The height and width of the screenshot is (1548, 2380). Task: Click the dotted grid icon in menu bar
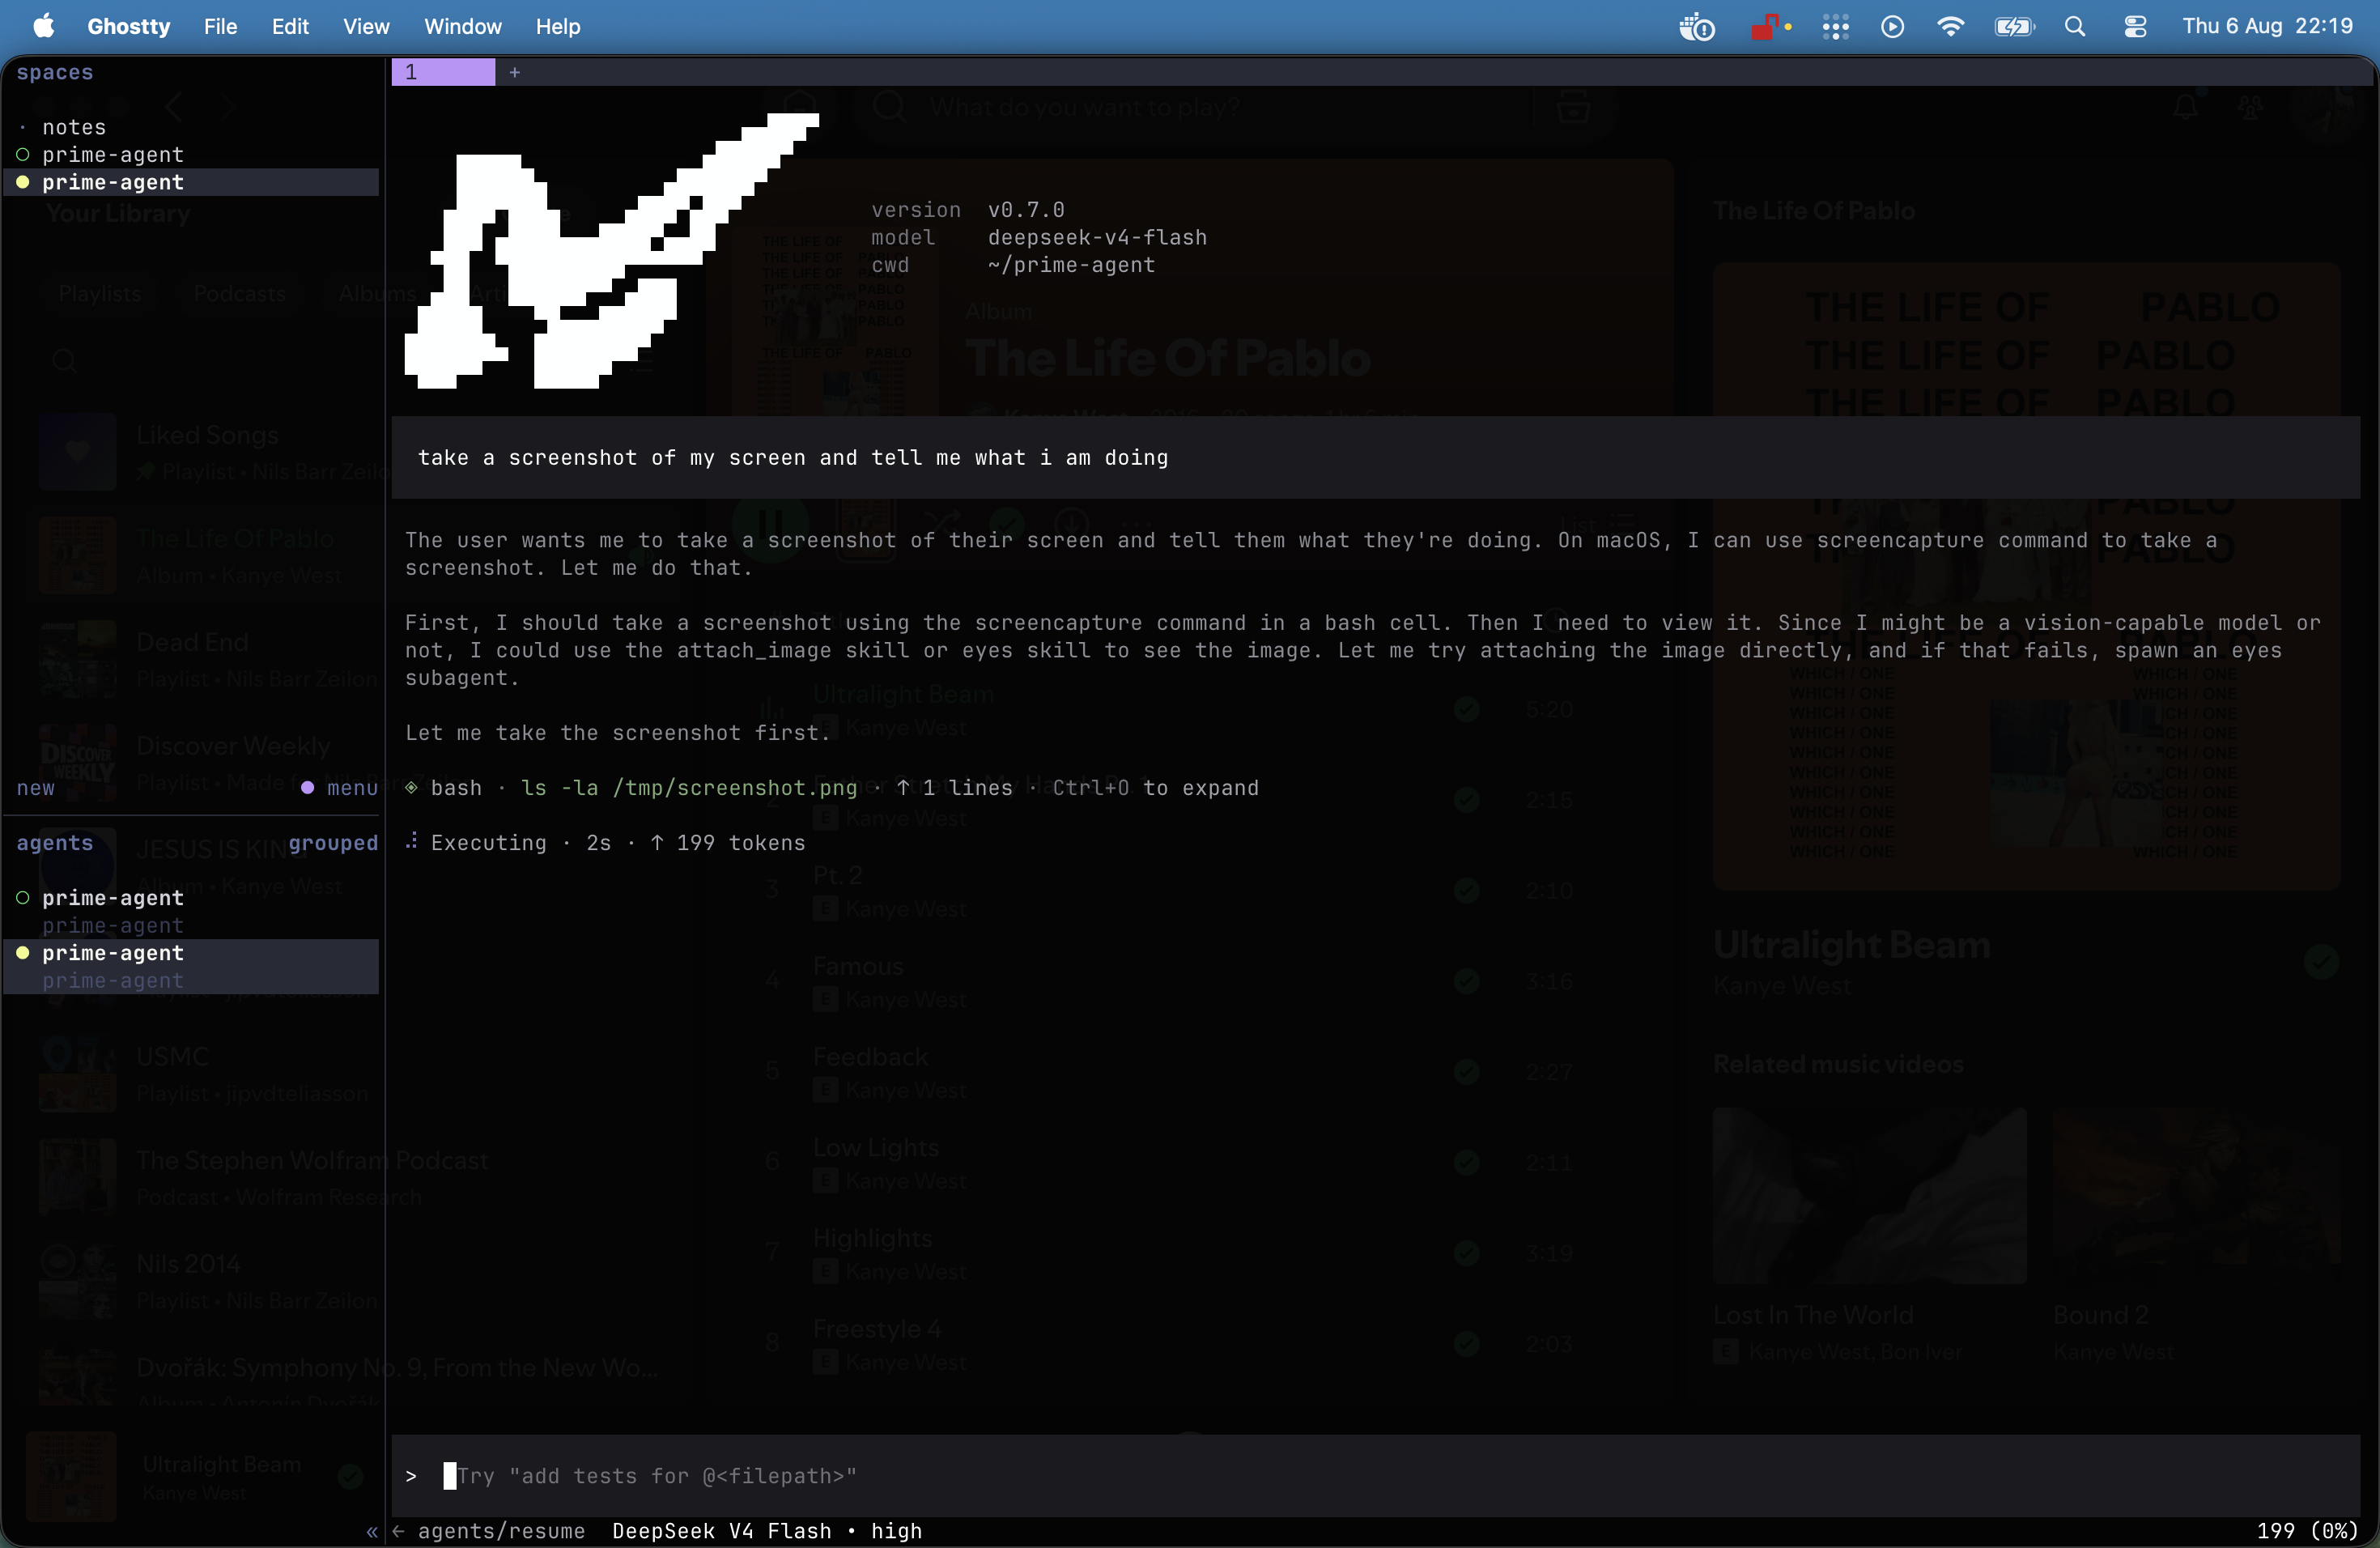[x=1835, y=26]
